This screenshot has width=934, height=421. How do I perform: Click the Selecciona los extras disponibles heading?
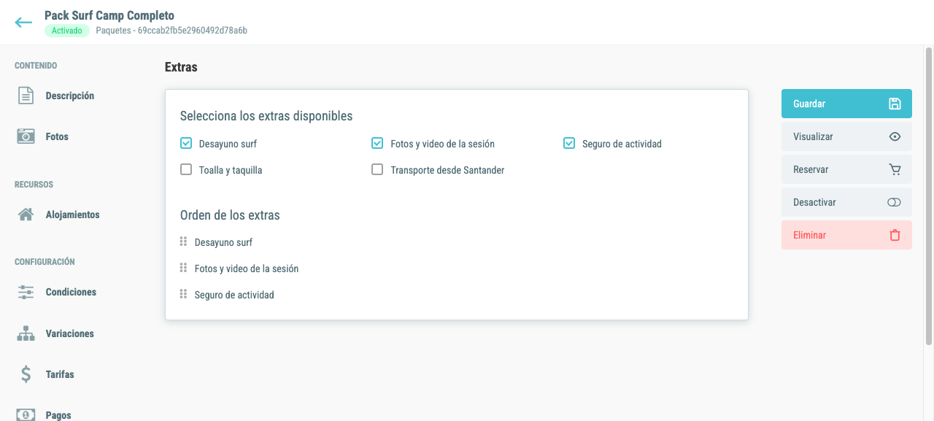pos(266,116)
